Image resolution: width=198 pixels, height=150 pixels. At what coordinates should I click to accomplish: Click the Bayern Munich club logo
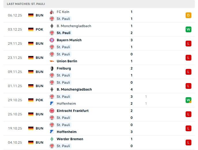pos(52,40)
